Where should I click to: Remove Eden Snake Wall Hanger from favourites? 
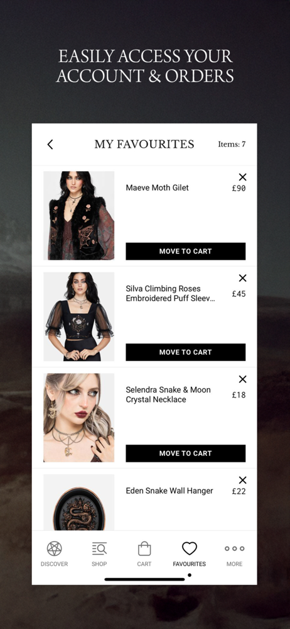[242, 480]
